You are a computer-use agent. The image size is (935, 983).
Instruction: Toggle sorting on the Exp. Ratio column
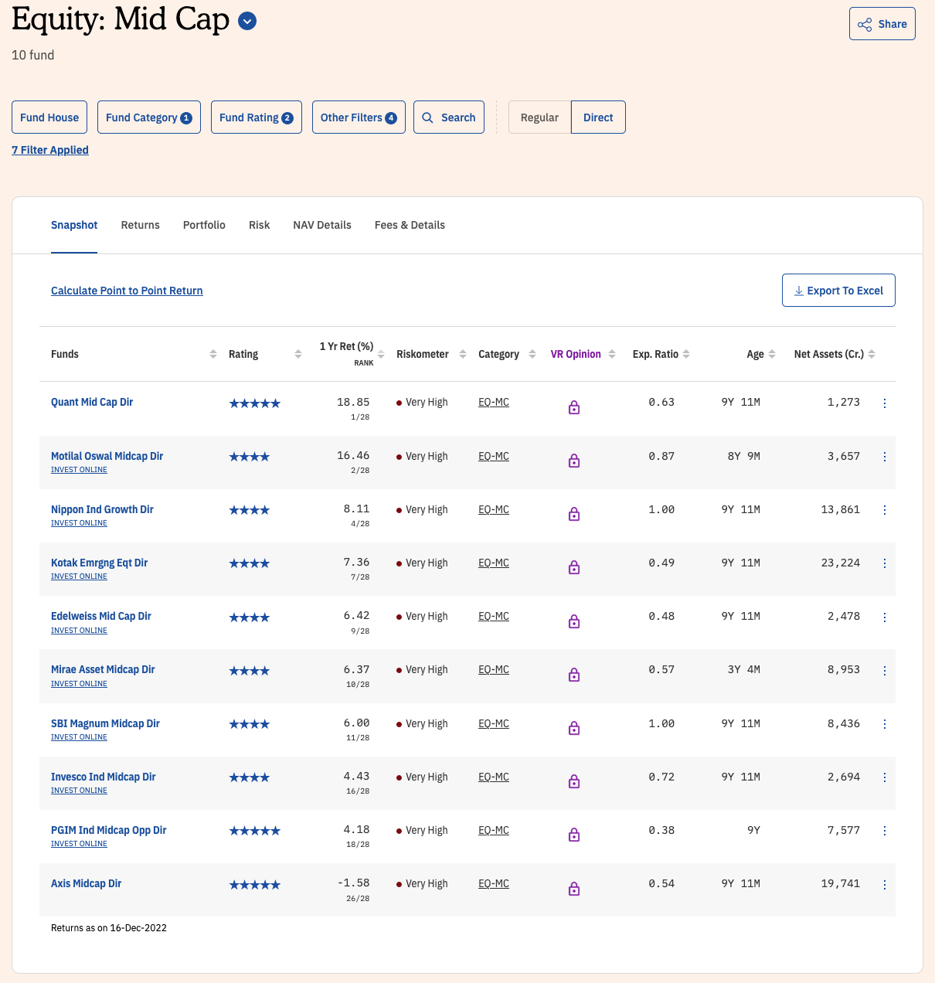click(688, 354)
